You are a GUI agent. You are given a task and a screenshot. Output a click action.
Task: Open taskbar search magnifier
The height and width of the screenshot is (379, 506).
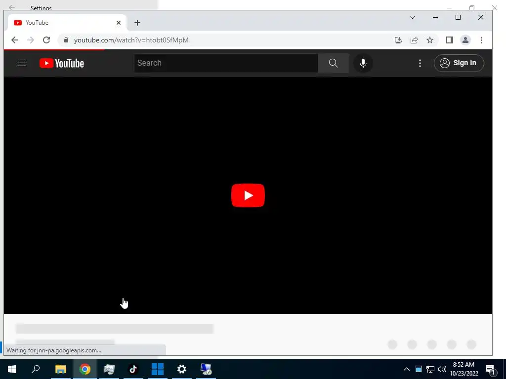point(36,369)
